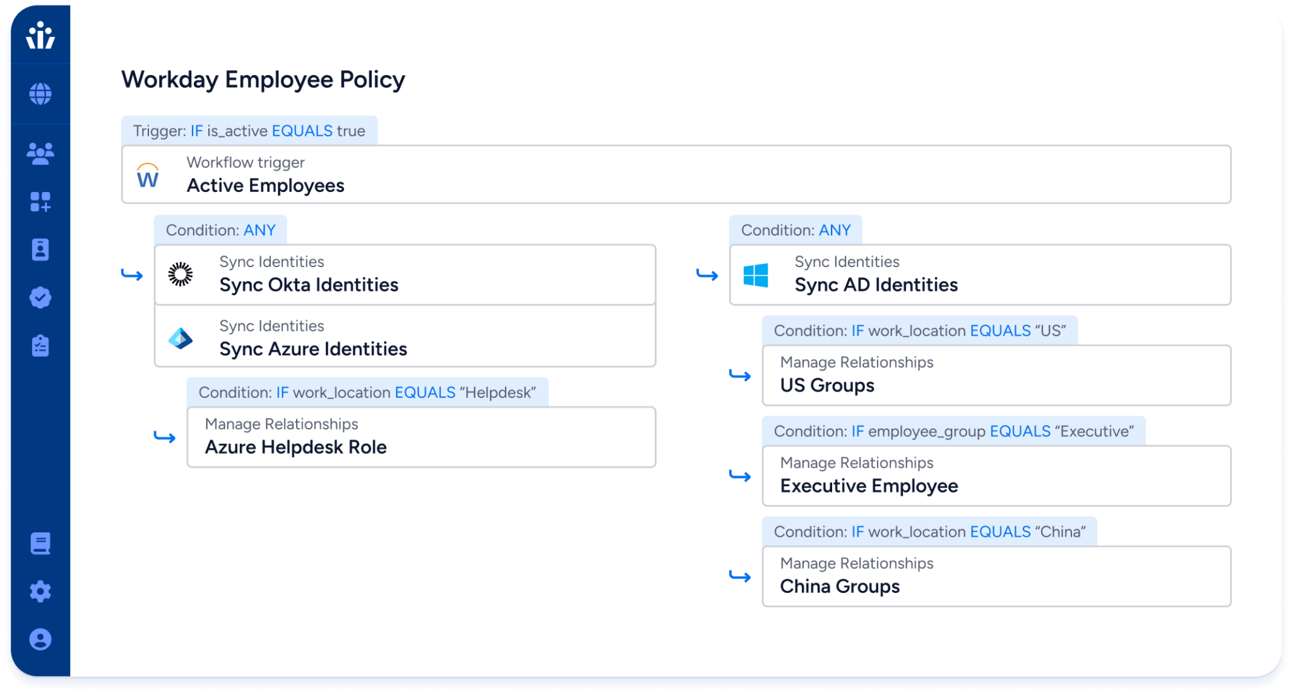Screen dimensions: 1293x694
Task: Open the clipboard checklist icon in the sidebar
Action: click(x=40, y=345)
